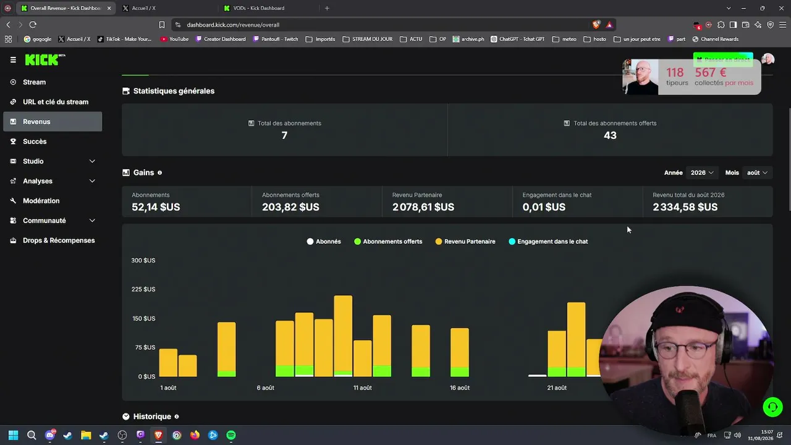Image resolution: width=791 pixels, height=445 pixels.
Task: Select Revenus in the sidebar
Action: coord(53,122)
